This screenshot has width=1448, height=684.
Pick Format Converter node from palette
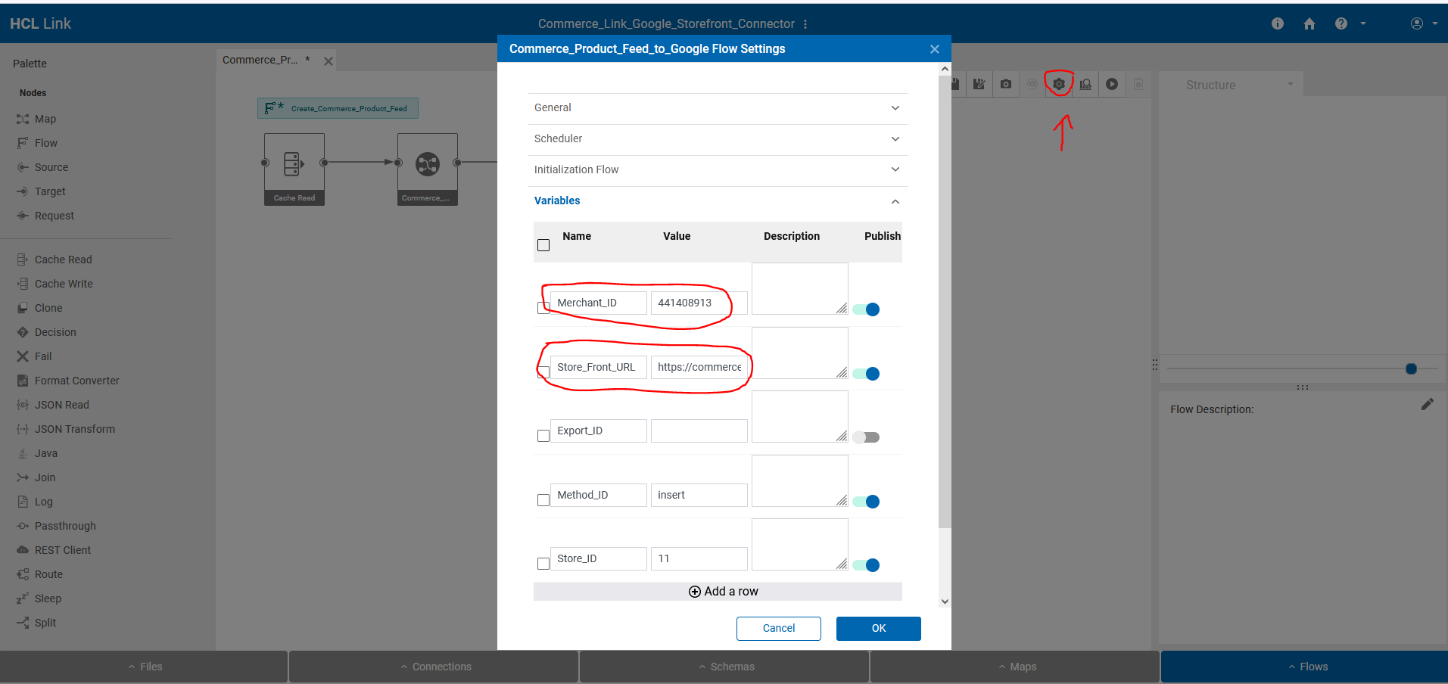tap(67, 381)
